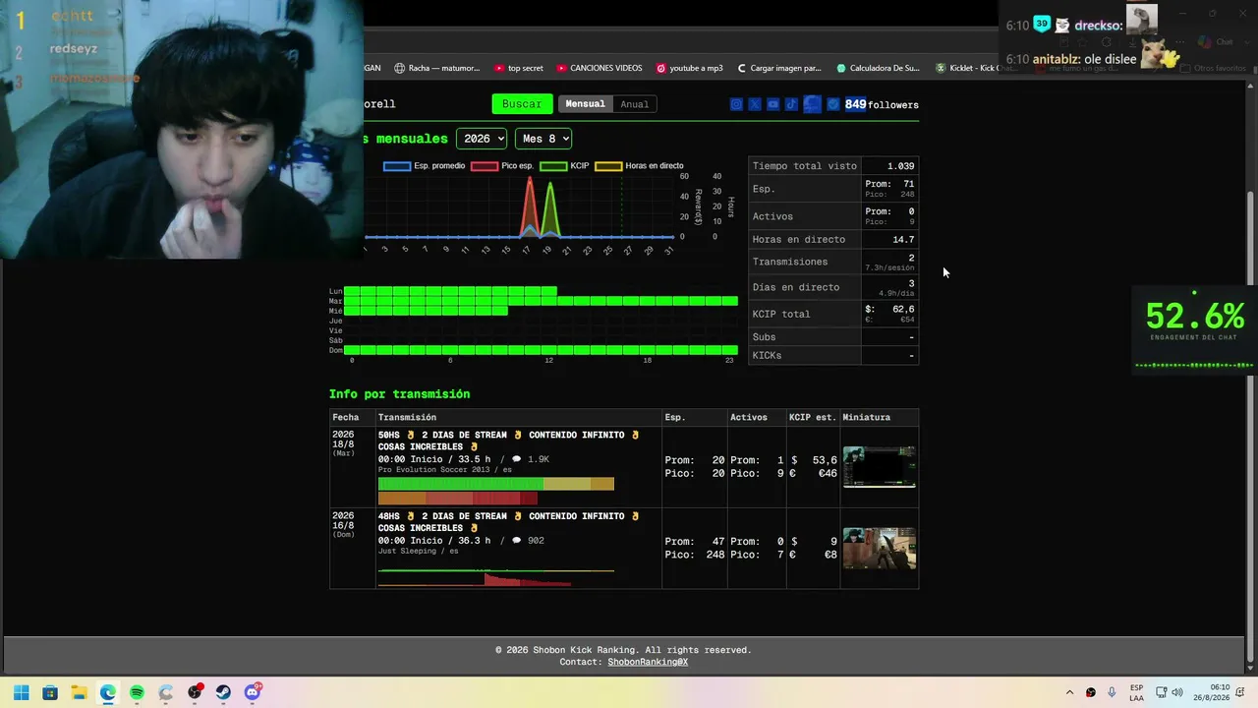Screen dimensions: 1258x708
Task: Open the 'CANCIONES VIDEOS' bookmark
Action: coord(600,68)
